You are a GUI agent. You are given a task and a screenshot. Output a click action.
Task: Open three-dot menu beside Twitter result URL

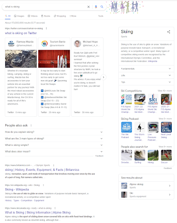click(46, 28)
